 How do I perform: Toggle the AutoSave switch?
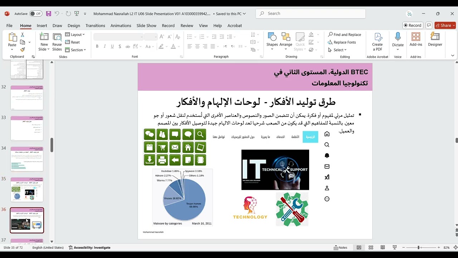[x=36, y=14]
